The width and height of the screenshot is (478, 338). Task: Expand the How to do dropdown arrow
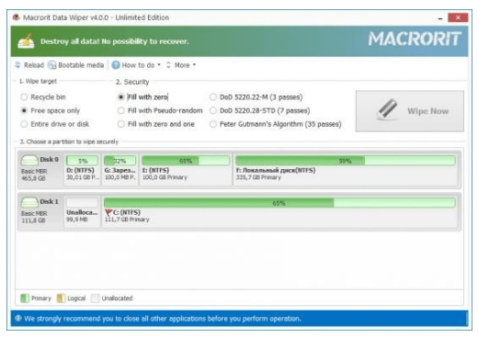[x=159, y=65]
